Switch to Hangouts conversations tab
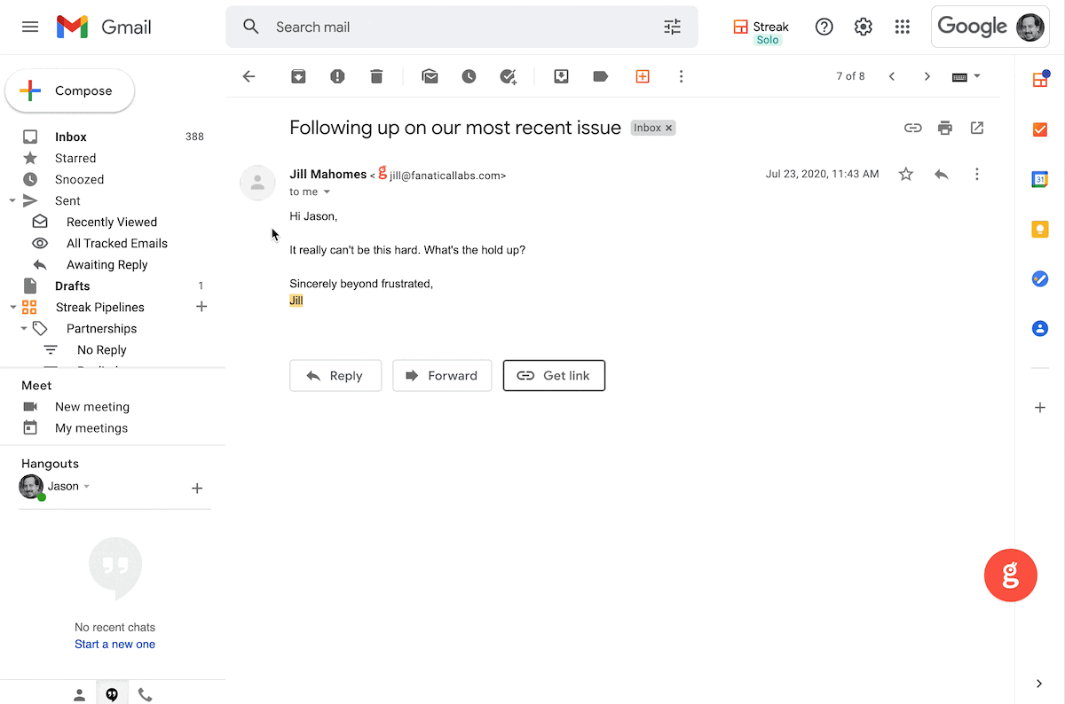Viewport: 1065px width, 704px height. (x=112, y=694)
